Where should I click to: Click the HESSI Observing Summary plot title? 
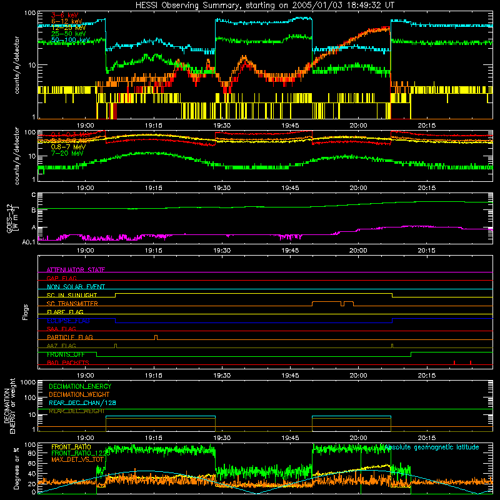(264, 5)
